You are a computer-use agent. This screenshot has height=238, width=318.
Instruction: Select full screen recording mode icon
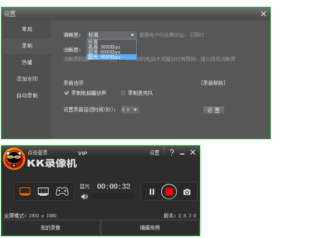[x=25, y=191]
